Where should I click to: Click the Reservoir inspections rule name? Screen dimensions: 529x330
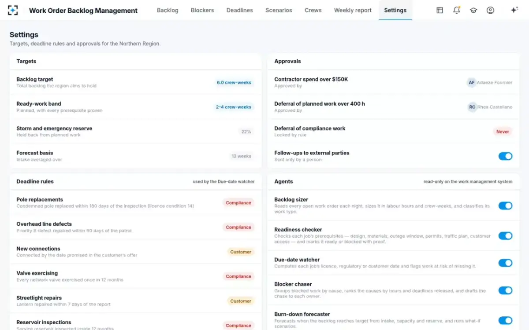44,323
